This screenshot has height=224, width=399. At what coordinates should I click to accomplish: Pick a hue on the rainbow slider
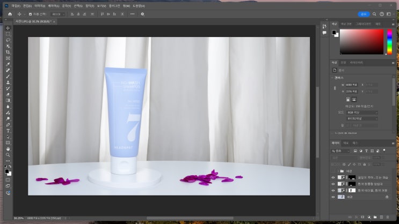pos(389,42)
